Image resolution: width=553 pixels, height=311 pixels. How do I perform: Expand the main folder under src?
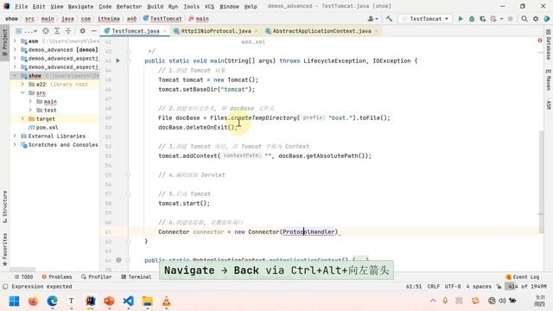[x=30, y=102]
